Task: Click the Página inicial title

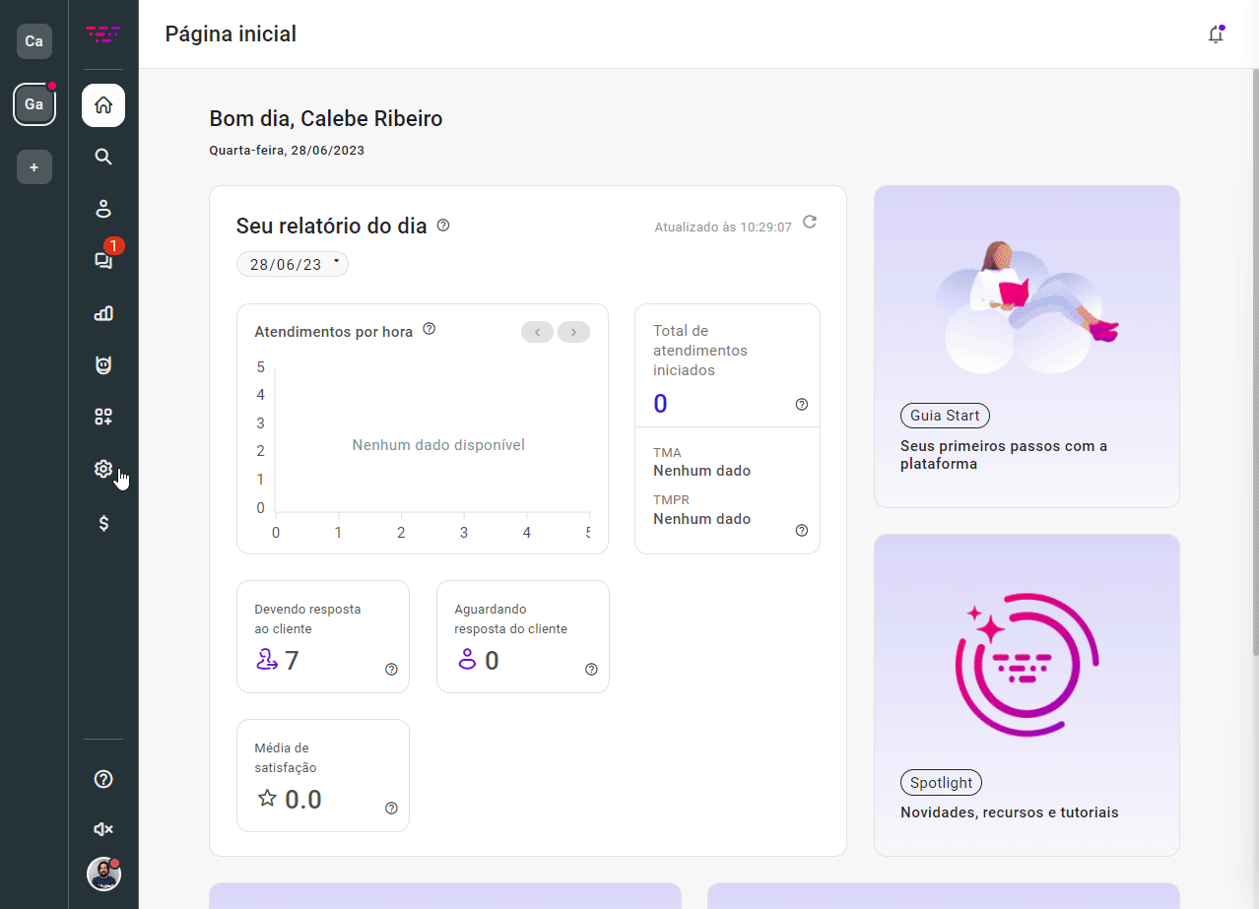Action: [231, 34]
